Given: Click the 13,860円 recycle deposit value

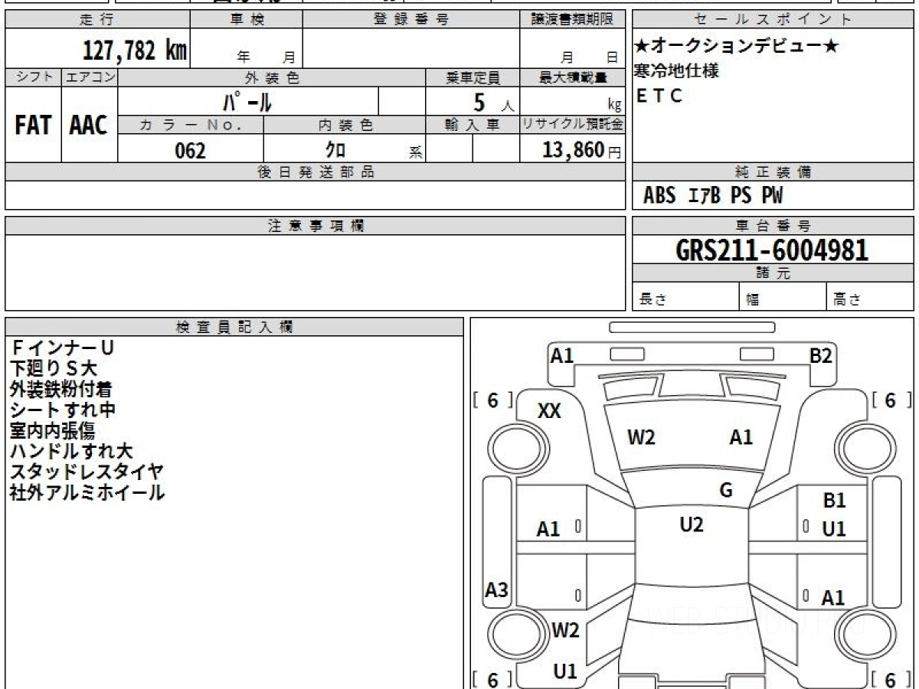Looking at the screenshot, I should (x=582, y=150).
